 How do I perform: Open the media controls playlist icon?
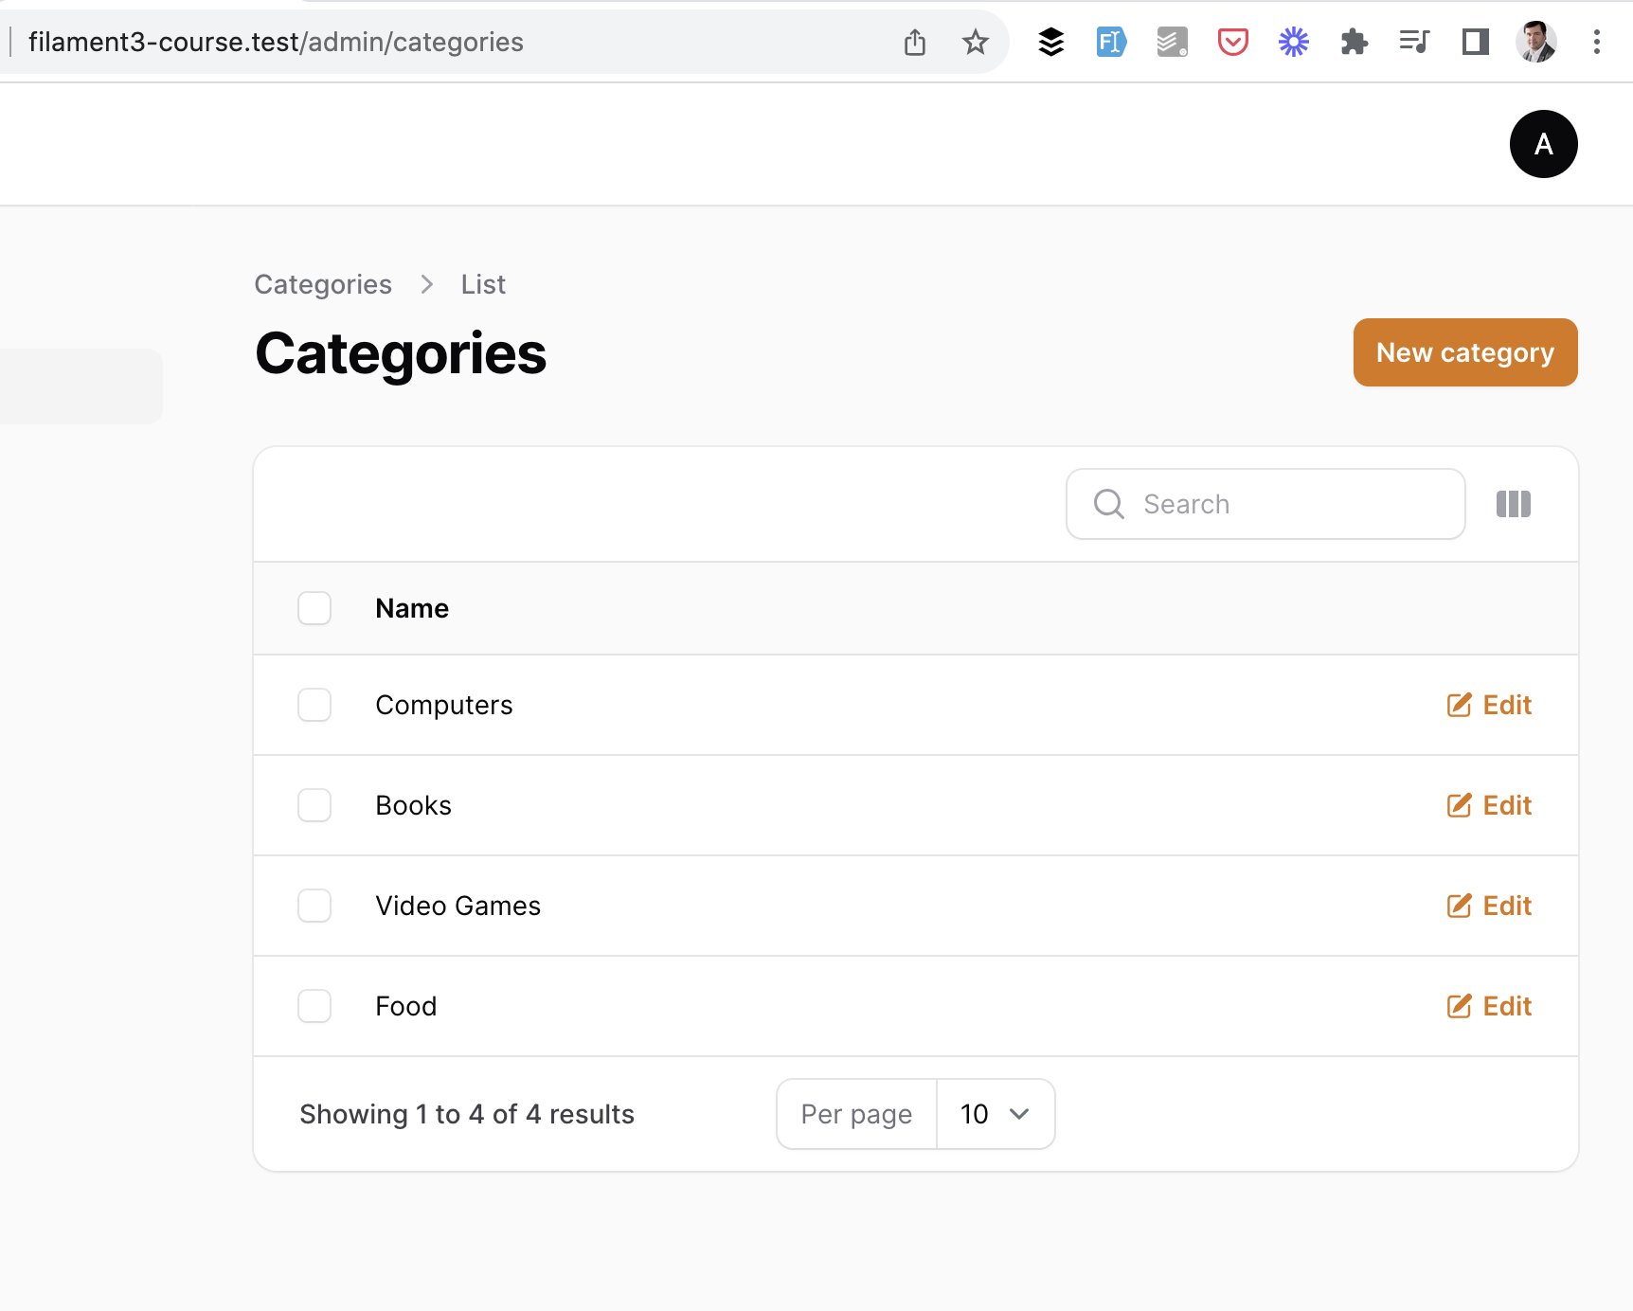click(1414, 42)
